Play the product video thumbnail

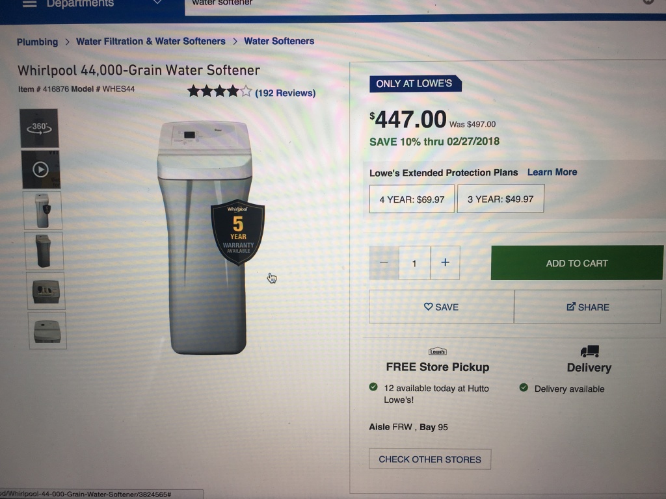pos(41,170)
